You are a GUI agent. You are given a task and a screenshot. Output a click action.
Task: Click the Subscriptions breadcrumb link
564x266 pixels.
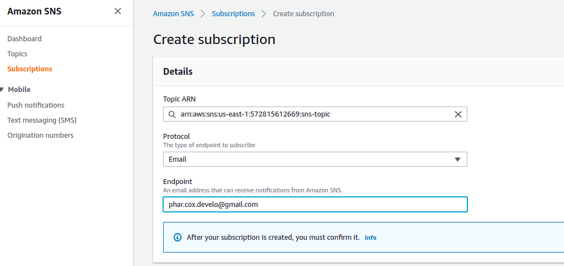[233, 13]
